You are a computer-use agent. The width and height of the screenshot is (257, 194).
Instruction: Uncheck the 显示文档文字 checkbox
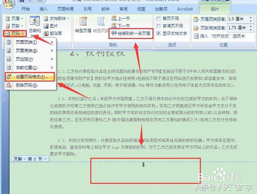(158, 33)
